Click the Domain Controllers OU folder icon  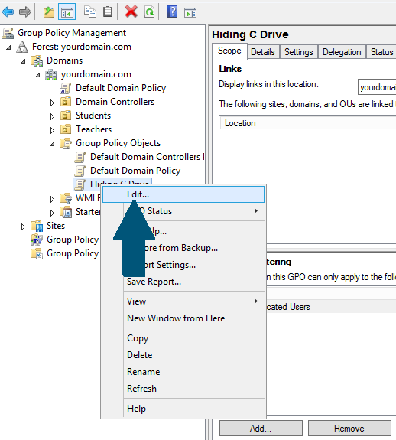[x=66, y=102]
